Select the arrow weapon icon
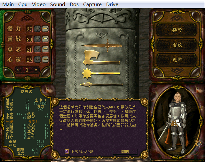 pos(101,85)
